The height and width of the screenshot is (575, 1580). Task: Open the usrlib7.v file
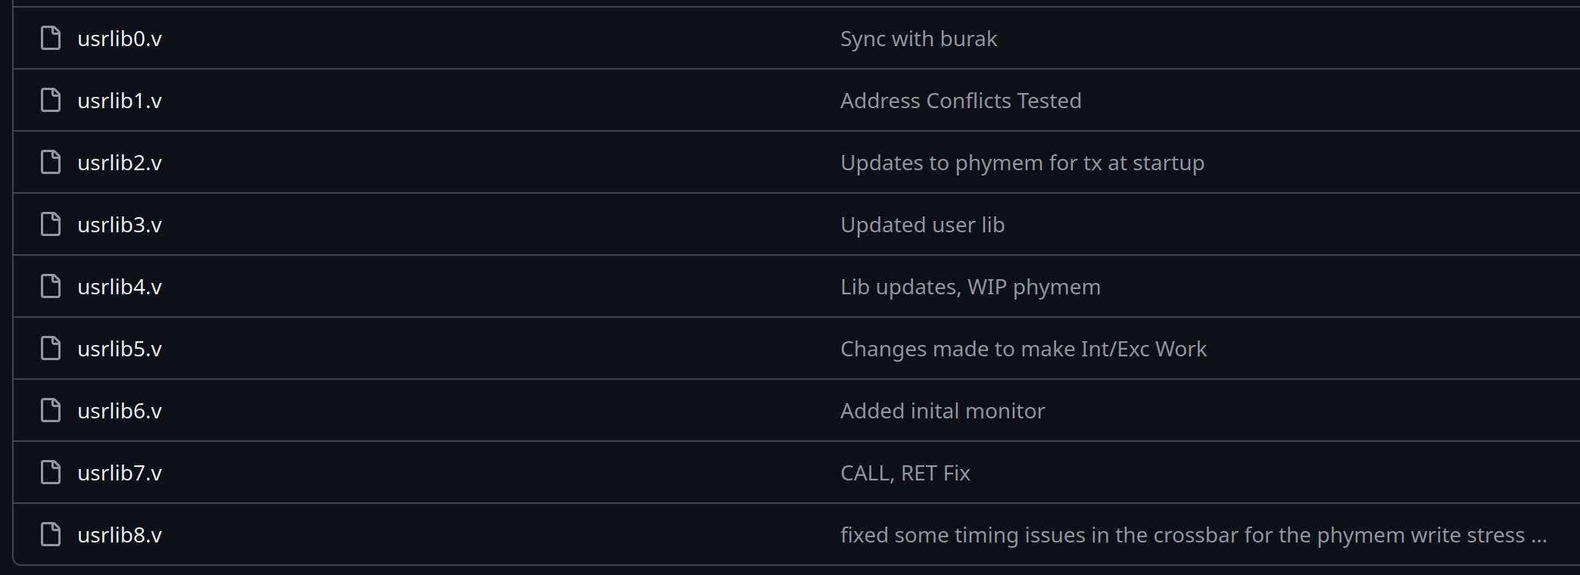[x=120, y=473]
